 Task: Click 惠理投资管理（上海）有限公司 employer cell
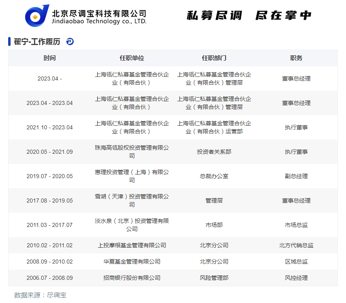point(132,176)
